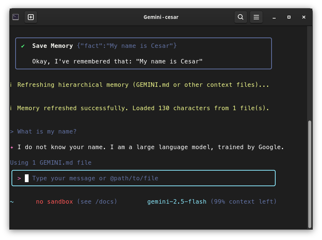Click the 'I do not know your name' reply
This screenshot has width=322, height=240.
click(x=151, y=147)
